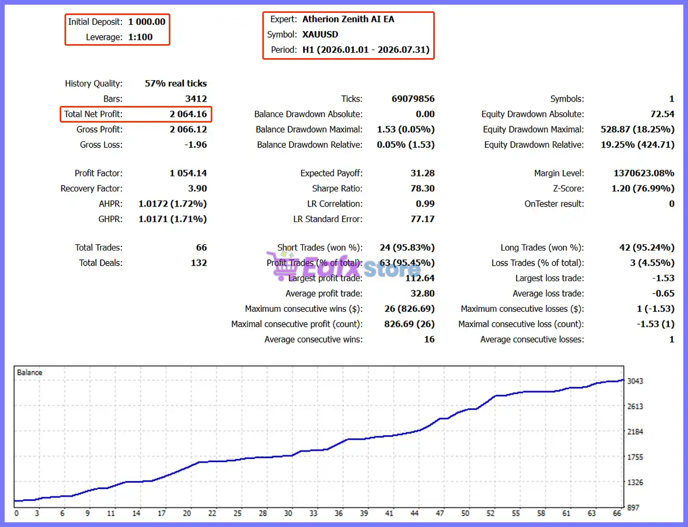
Task: Click the 897 value on chart axis
Action: click(633, 508)
